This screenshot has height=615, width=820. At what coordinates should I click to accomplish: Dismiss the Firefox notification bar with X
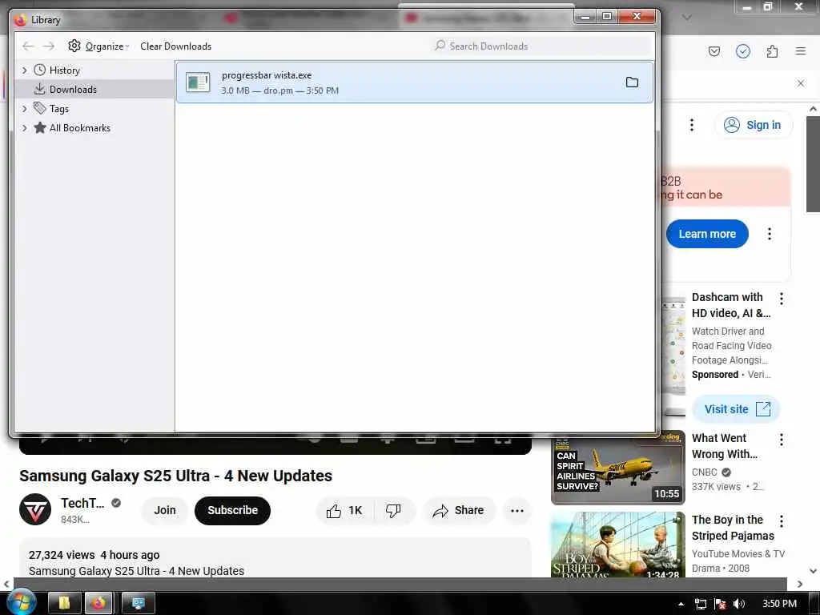800,83
